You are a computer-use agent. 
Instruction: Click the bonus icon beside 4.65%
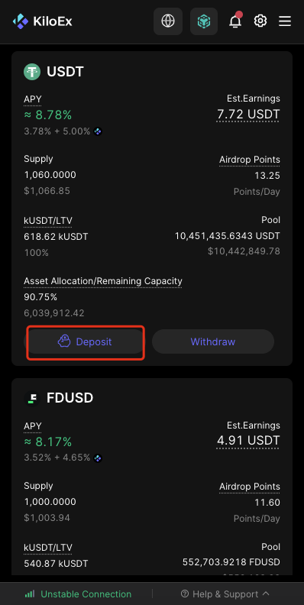tap(98, 458)
